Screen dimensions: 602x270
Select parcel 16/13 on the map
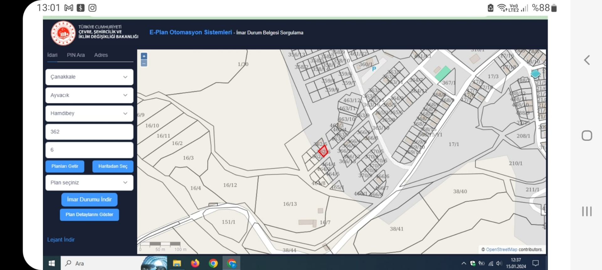[290, 204]
